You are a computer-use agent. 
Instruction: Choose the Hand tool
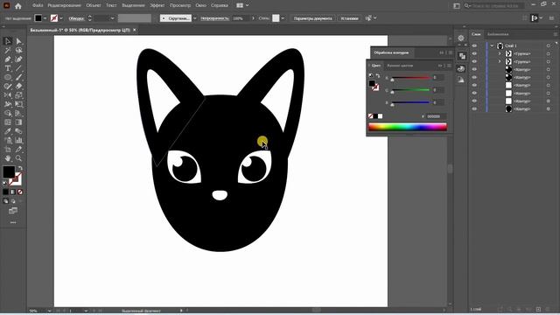click(x=8, y=158)
